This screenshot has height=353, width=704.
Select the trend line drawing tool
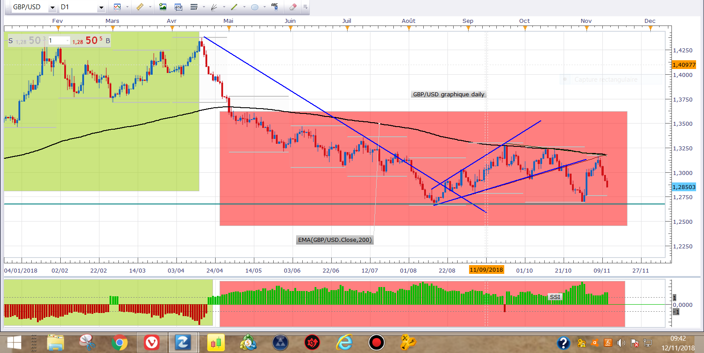234,7
